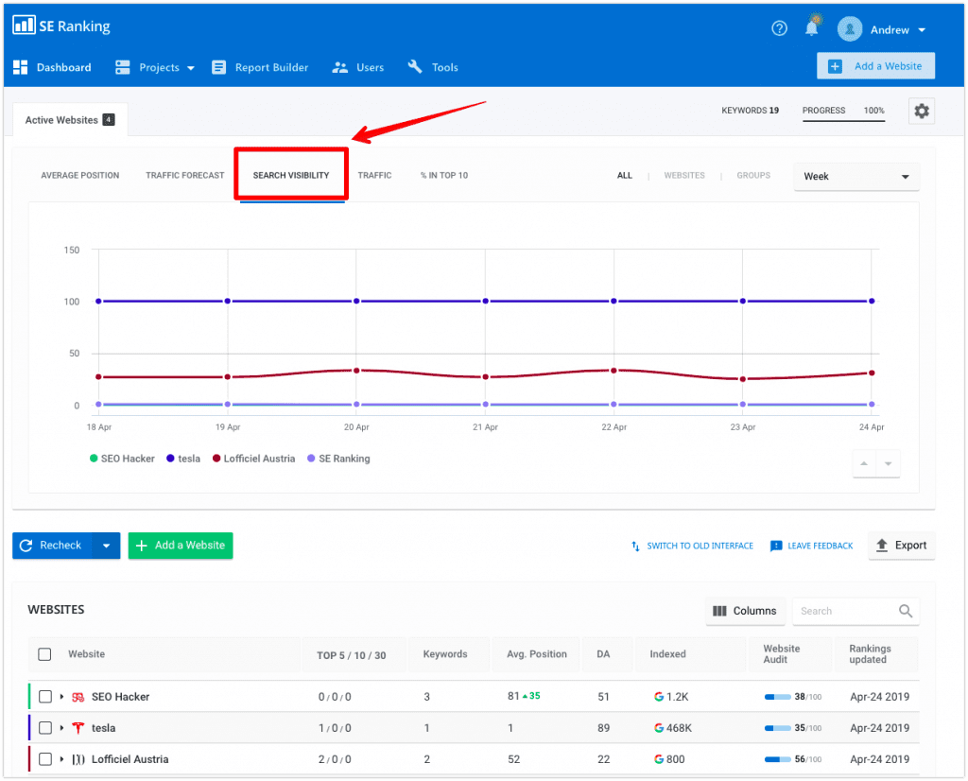Screen dimensions: 968x781
Task: Open the Andrew account dropdown arrow
Action: point(922,29)
